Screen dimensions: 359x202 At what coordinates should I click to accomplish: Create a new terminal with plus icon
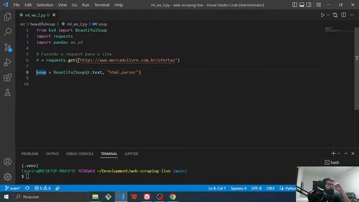click(x=333, y=153)
